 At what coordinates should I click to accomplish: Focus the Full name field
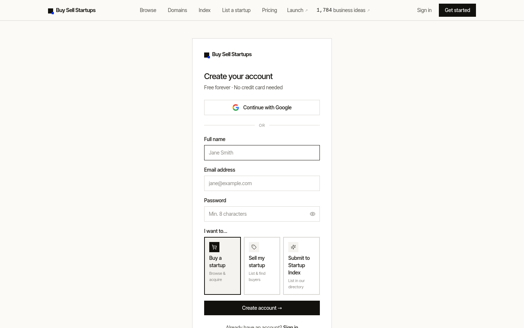[262, 153]
